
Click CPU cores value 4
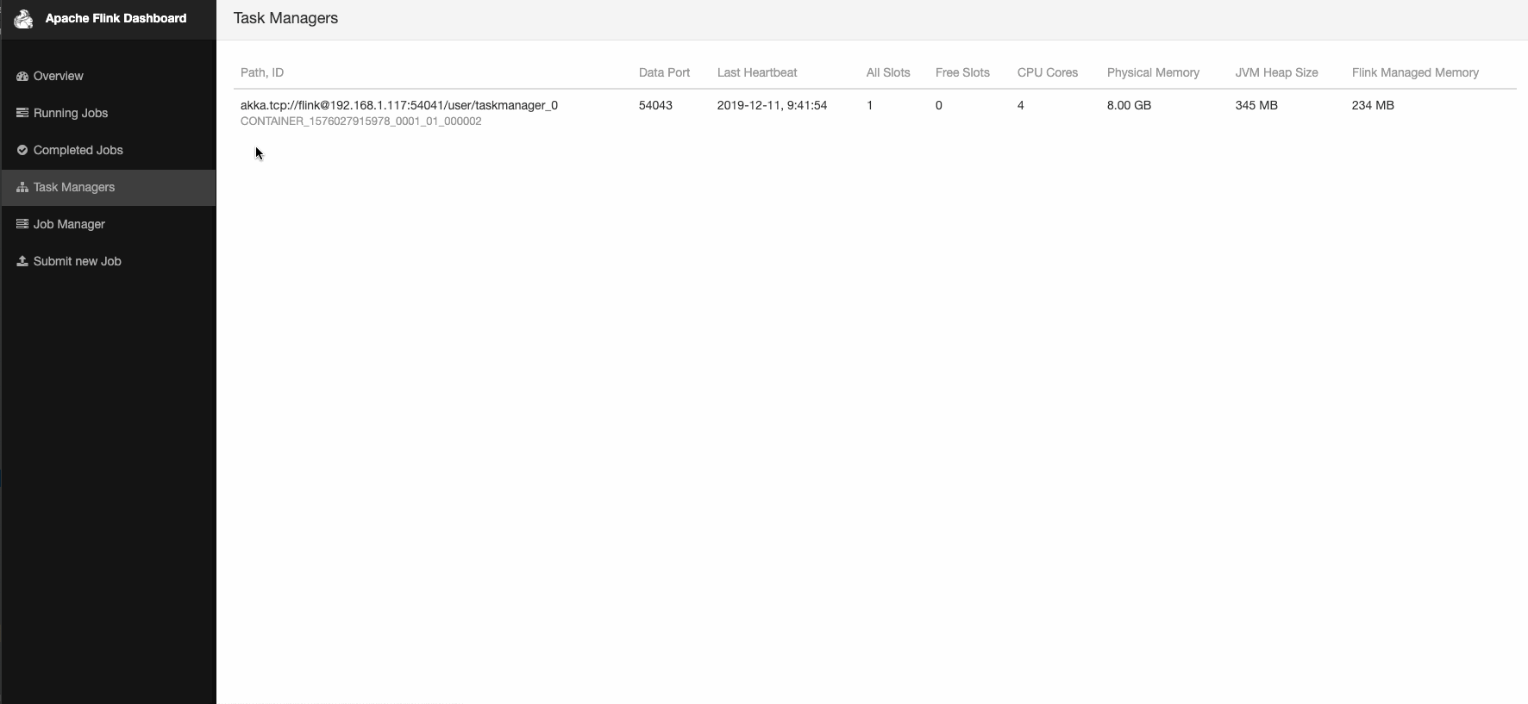click(1021, 105)
